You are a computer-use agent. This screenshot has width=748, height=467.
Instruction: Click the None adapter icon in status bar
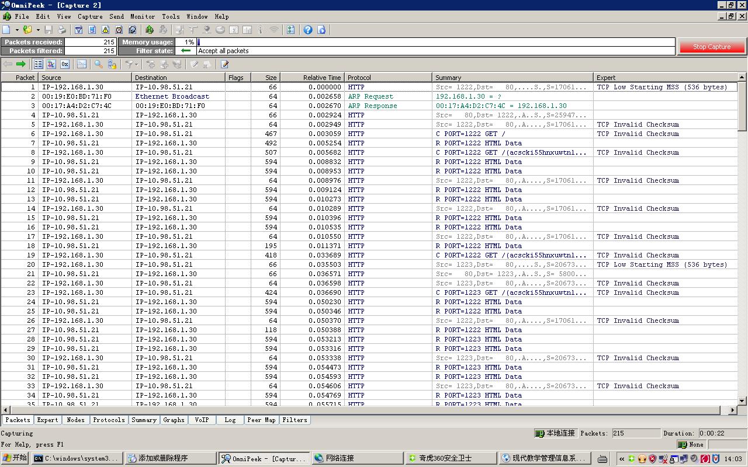point(682,445)
